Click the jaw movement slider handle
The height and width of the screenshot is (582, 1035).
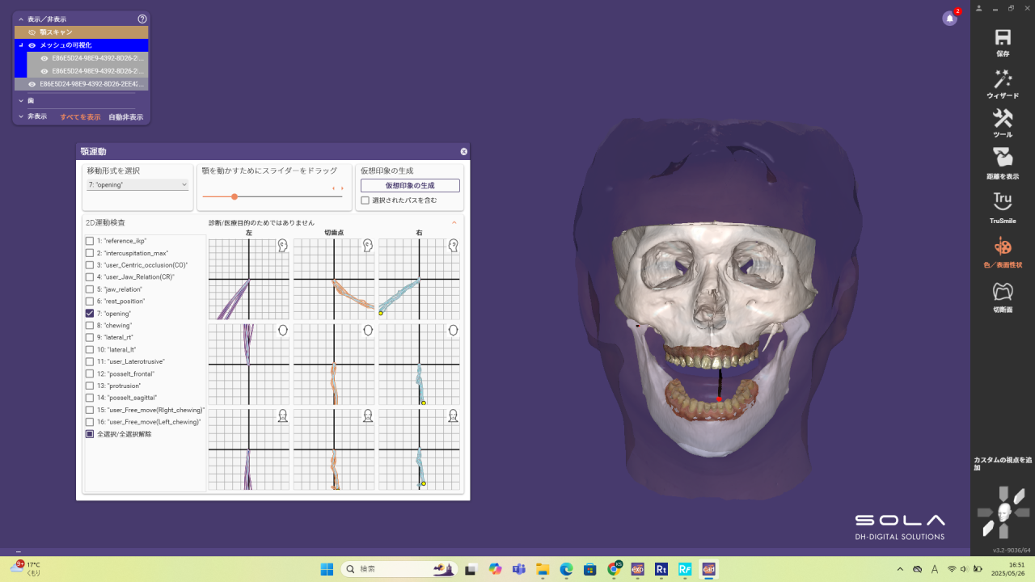[234, 196]
